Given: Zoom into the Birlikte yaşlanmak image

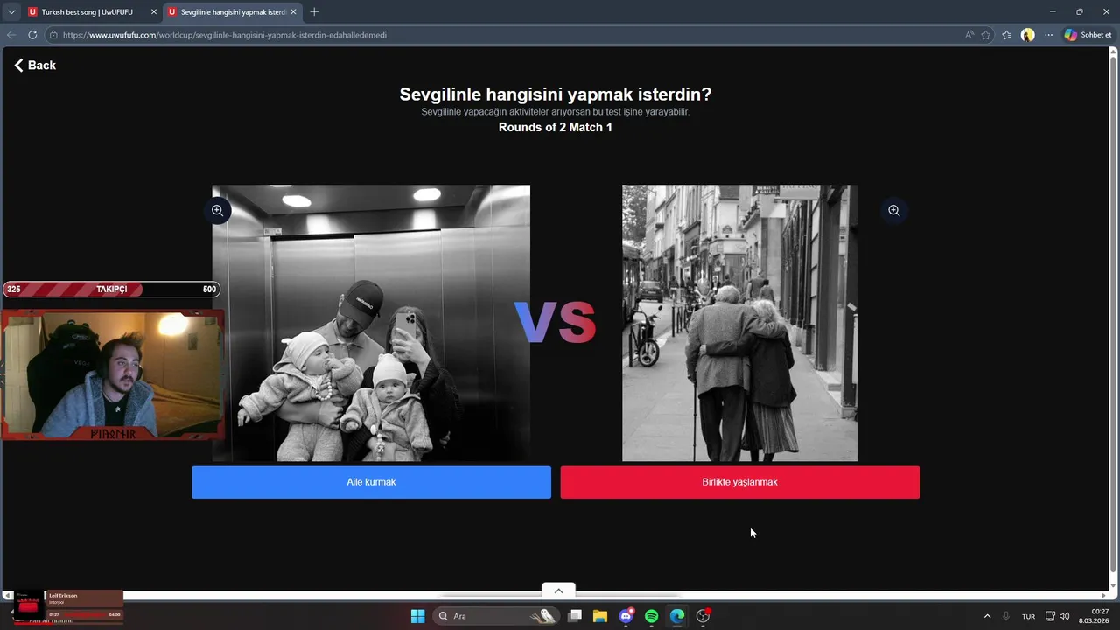Looking at the screenshot, I should 893,211.
